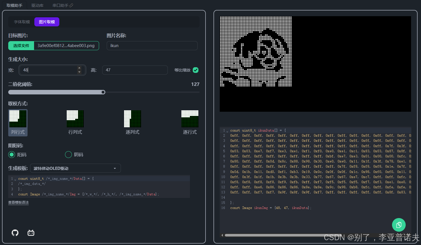This screenshot has height=245, width=421.
Task: Click the scrollbar left arrow in code output
Action: tap(222, 235)
